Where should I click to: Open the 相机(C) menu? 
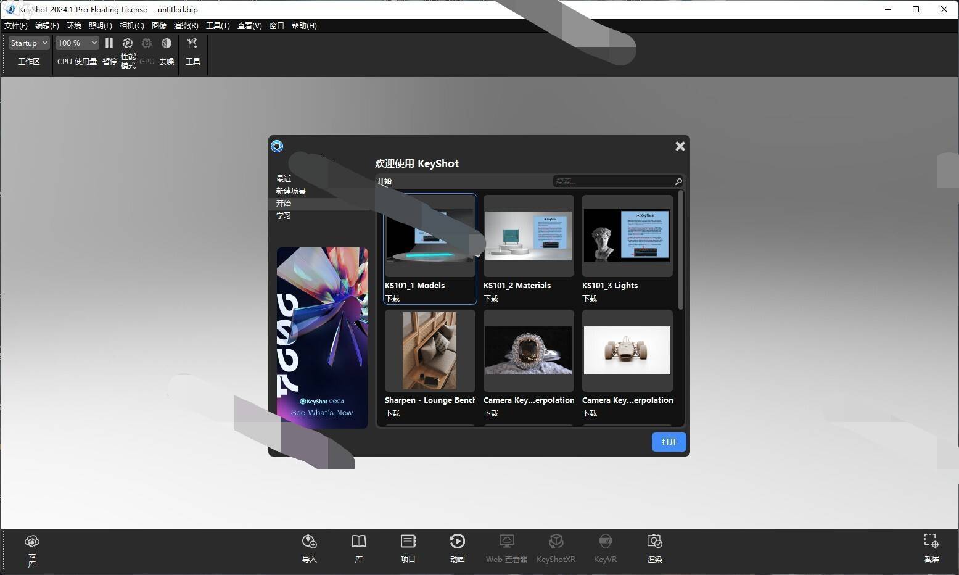131,26
